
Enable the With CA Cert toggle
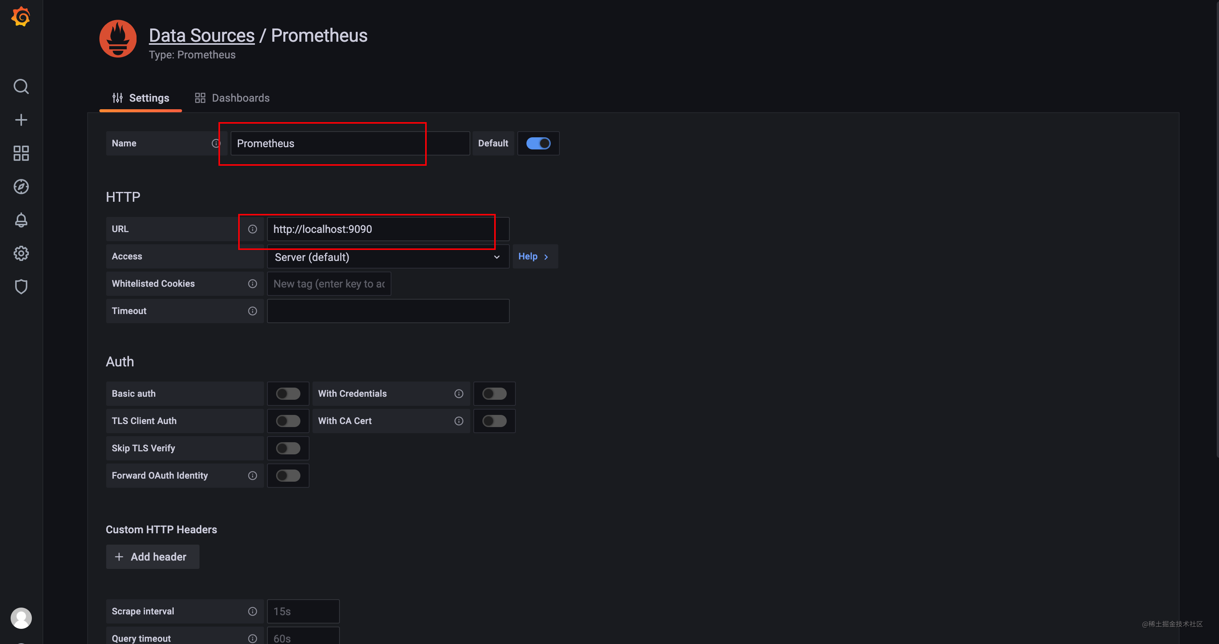(494, 421)
